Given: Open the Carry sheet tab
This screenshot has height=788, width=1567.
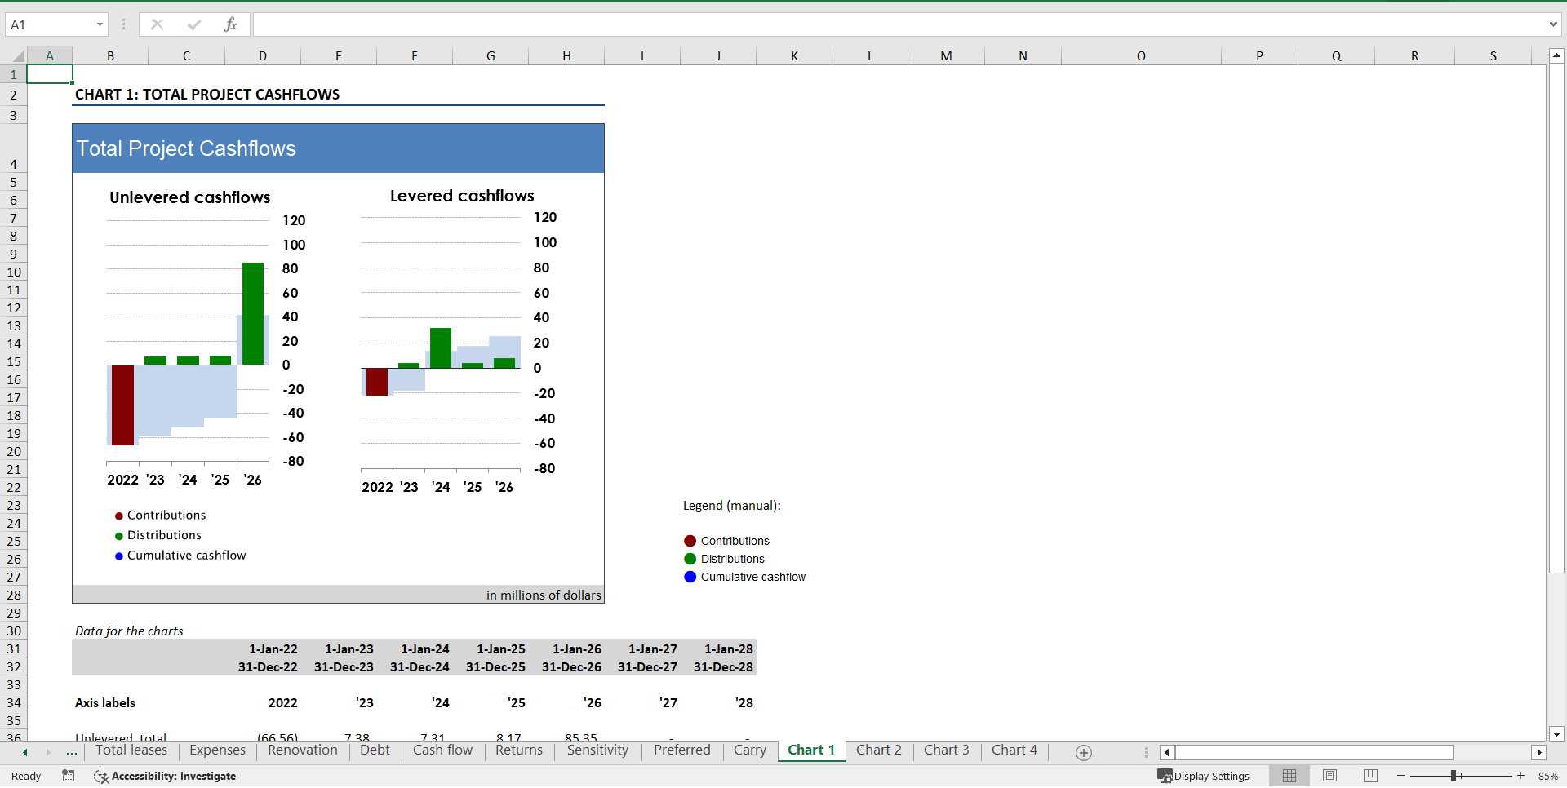Looking at the screenshot, I should tap(749, 750).
